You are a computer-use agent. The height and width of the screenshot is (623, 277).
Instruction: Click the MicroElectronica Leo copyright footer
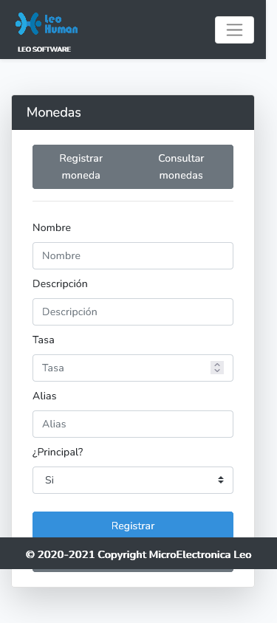138,554
